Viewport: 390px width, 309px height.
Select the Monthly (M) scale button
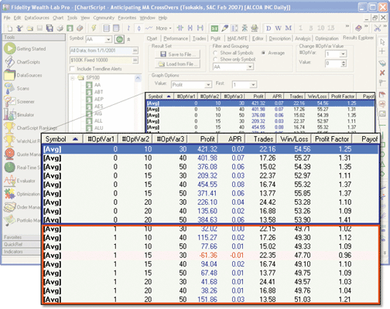click(289, 28)
